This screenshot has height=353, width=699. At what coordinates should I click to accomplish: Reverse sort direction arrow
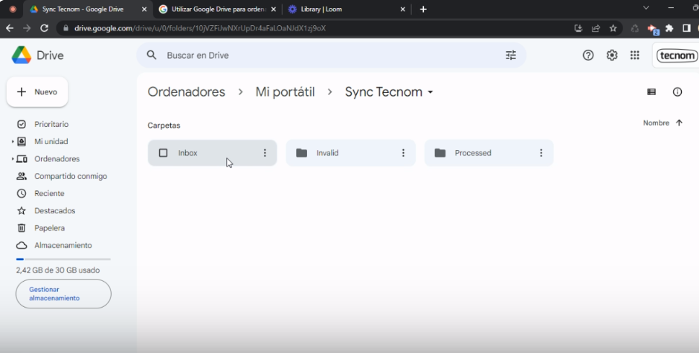(x=679, y=123)
